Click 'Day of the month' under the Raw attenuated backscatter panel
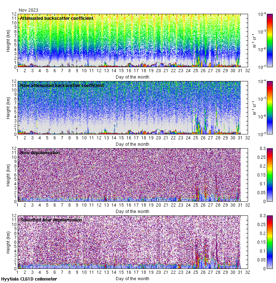This screenshot has width=276, height=283. pyautogui.click(x=132, y=144)
